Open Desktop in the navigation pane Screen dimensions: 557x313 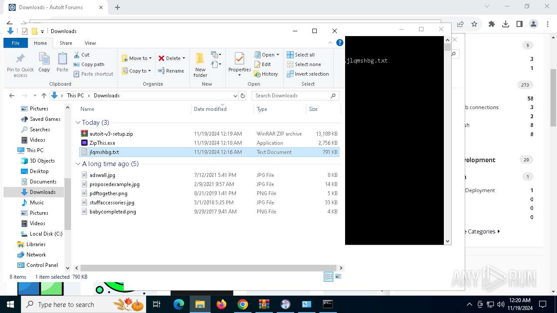[39, 171]
